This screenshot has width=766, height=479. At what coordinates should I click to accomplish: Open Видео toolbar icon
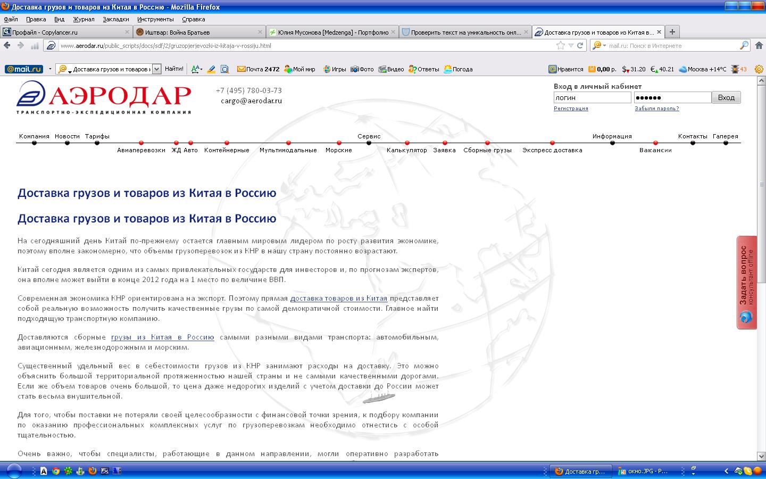pyautogui.click(x=391, y=69)
